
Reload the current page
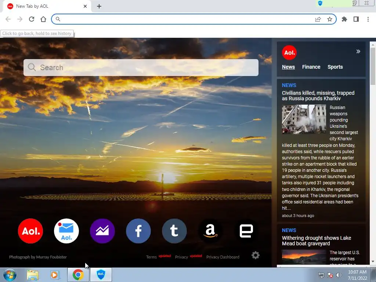[32, 19]
